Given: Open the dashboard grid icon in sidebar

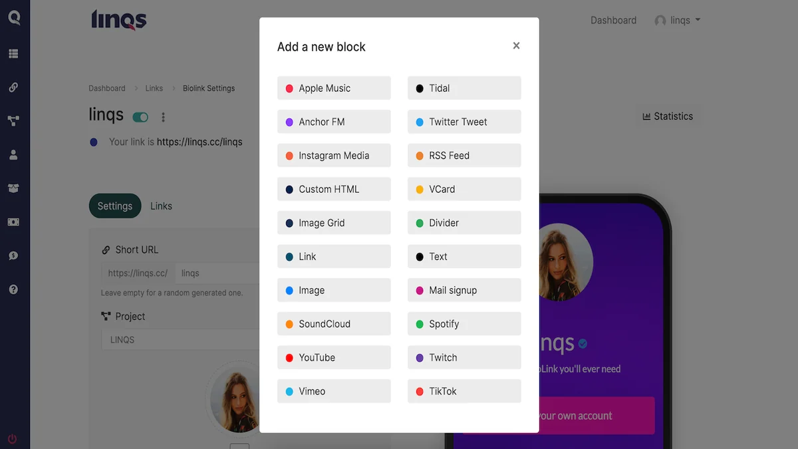Looking at the screenshot, I should [13, 54].
